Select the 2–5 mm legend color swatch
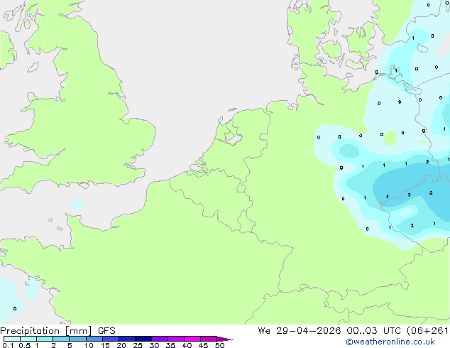This screenshot has height=348, width=450. coord(61,339)
